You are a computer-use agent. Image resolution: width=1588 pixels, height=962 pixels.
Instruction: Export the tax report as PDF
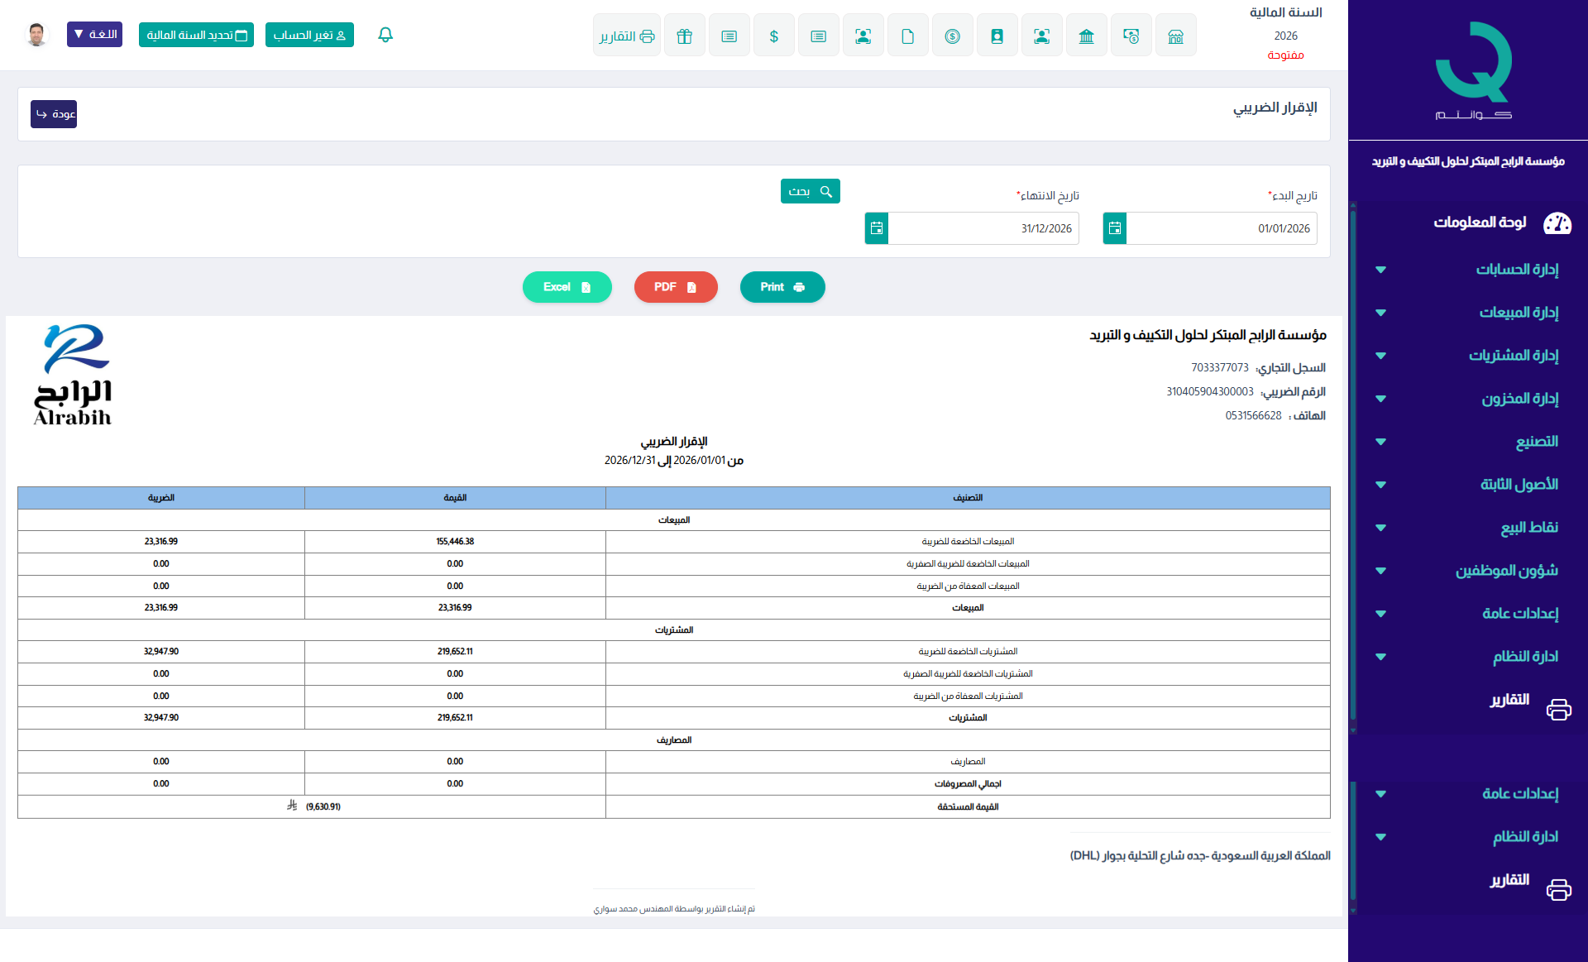coord(675,287)
